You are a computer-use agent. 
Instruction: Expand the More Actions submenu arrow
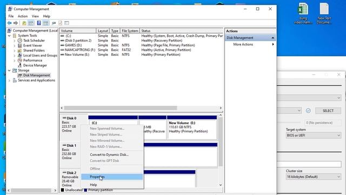point(273,44)
